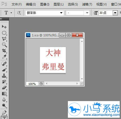
Task: Click the font size tT icon
Action: 96,13
